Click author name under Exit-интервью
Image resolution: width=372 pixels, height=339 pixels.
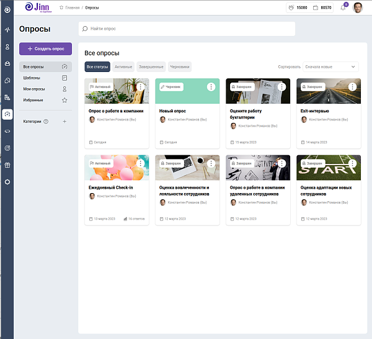pos(329,119)
